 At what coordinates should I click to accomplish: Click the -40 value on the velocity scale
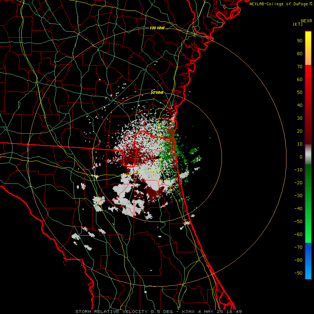pyautogui.click(x=298, y=209)
